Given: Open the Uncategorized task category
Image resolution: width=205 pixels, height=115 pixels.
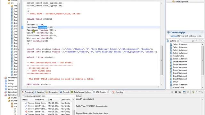Looking at the screenshot, I should coord(182,2).
